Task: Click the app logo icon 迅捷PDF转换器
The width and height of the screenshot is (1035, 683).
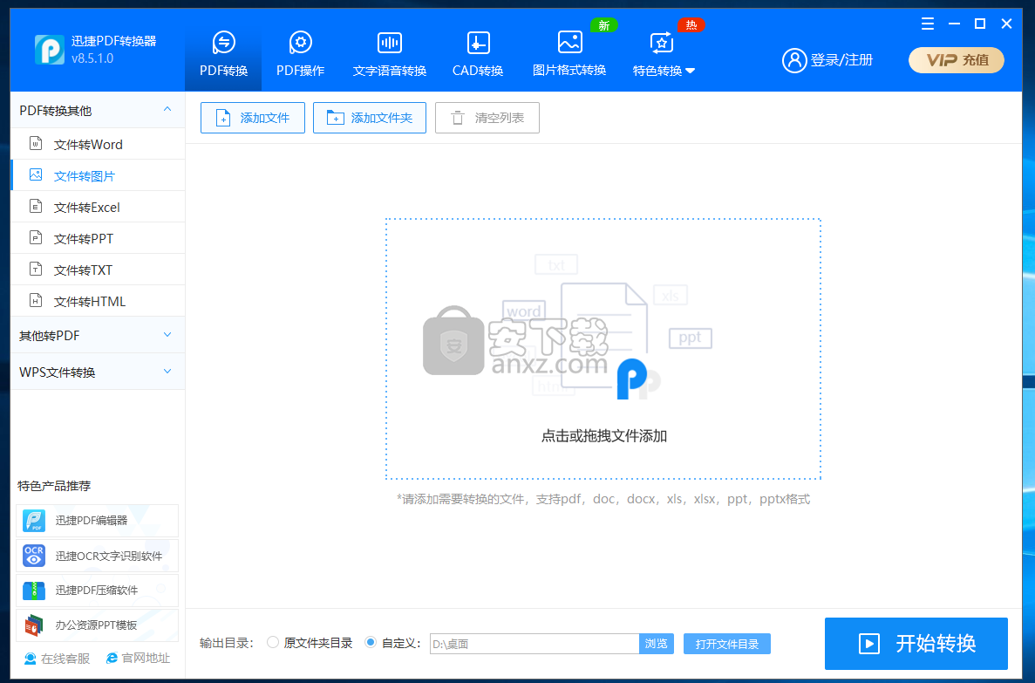Action: (50, 50)
